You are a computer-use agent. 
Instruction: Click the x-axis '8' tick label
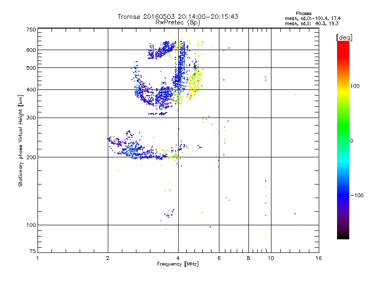(x=248, y=258)
